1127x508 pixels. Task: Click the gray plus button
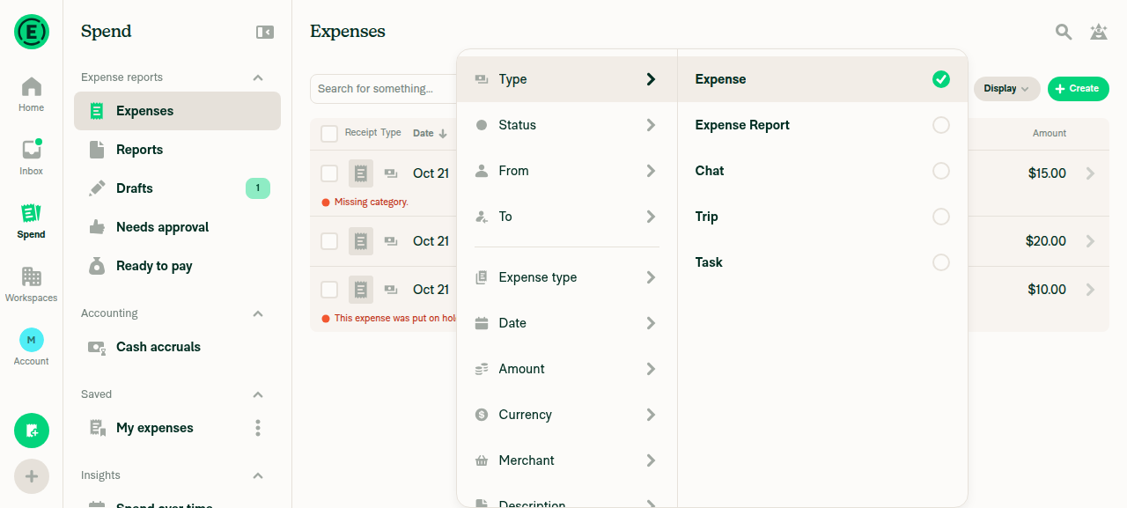tap(32, 476)
